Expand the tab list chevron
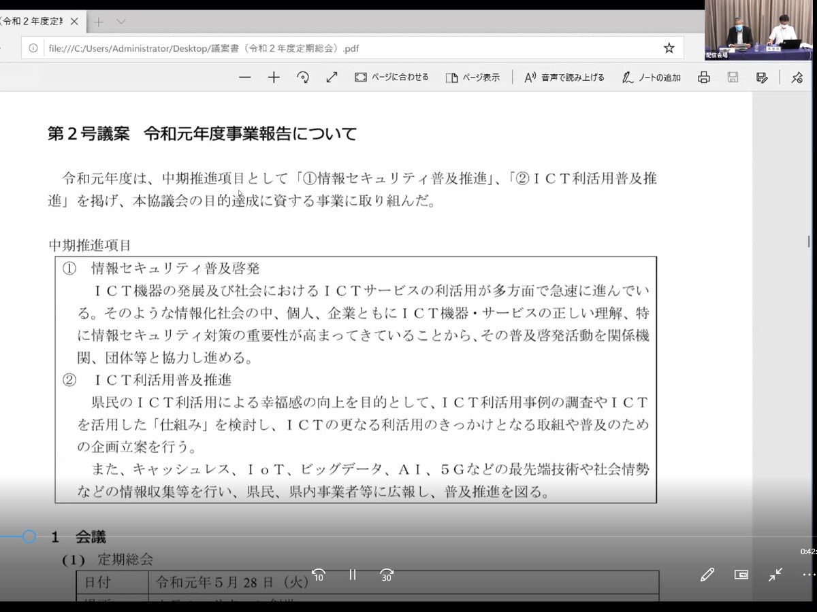Viewport: 817px width, 612px height. tap(121, 22)
